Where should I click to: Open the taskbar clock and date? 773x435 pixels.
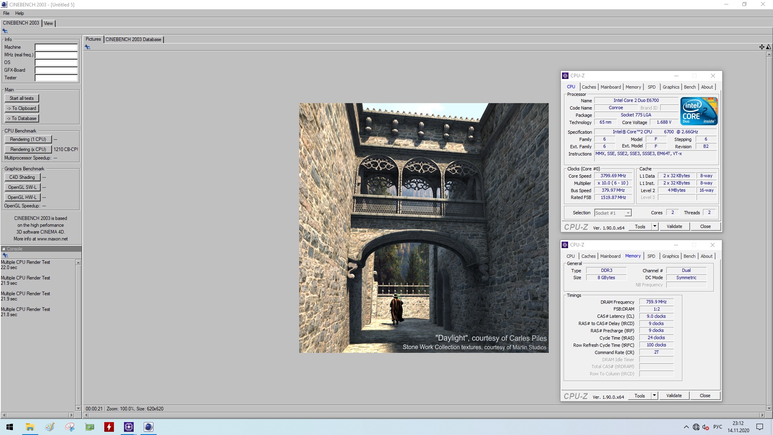738,427
